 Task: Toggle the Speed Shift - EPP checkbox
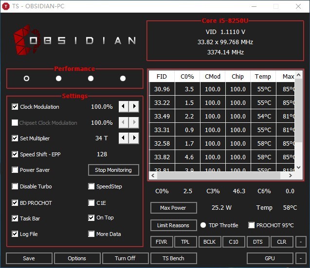15,154
